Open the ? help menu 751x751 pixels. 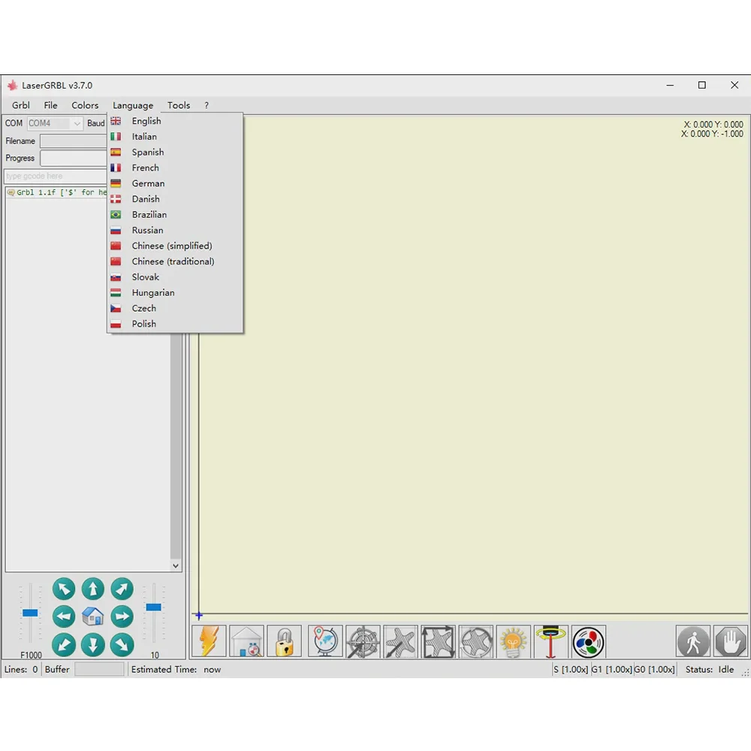pos(207,105)
